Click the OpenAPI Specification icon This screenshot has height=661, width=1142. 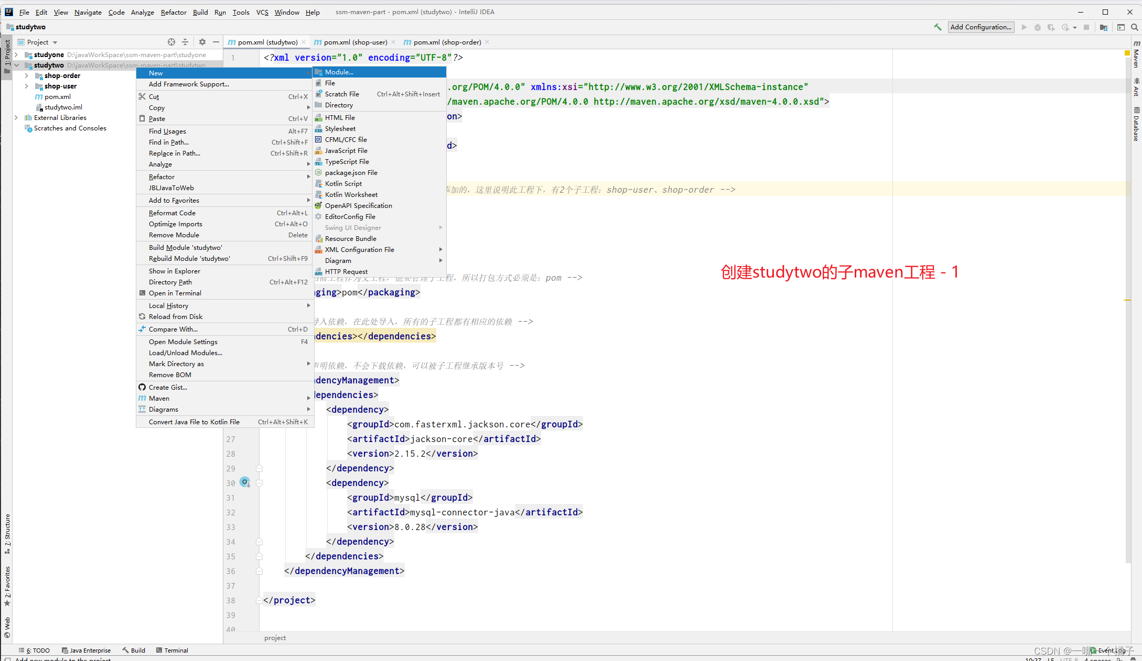(x=318, y=206)
